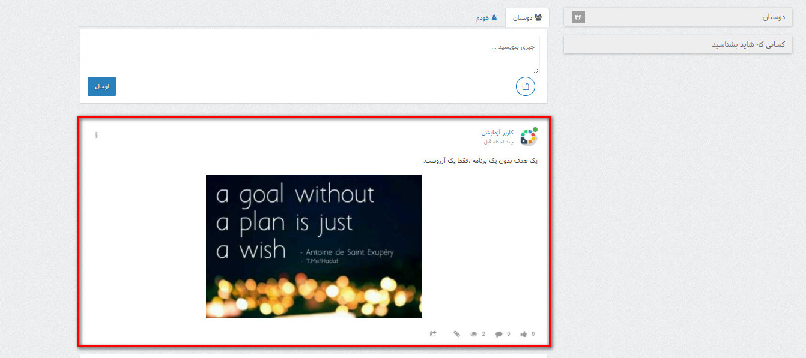Expand the کسانی که شاید بشناسید panel
The width and height of the screenshot is (806, 358).
(677, 45)
